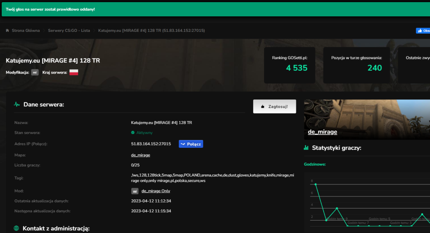Click the ranking value 4 535
Image resolution: width=430 pixels, height=233 pixels.
click(297, 68)
